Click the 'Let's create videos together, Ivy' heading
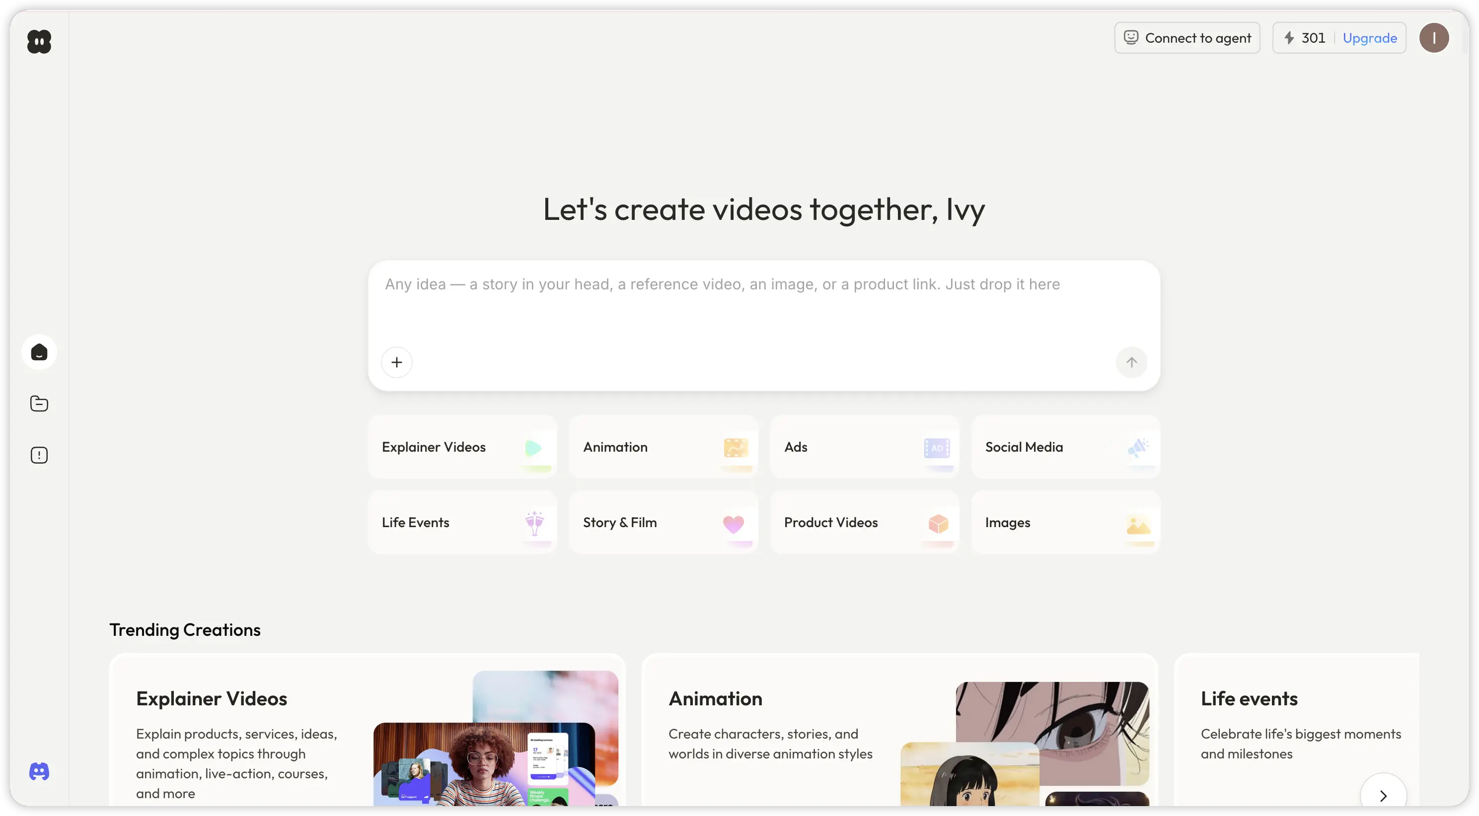The image size is (1479, 816). pyautogui.click(x=764, y=209)
